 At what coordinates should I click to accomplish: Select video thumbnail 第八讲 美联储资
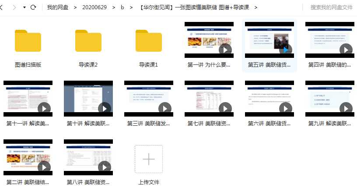click(x=88, y=157)
